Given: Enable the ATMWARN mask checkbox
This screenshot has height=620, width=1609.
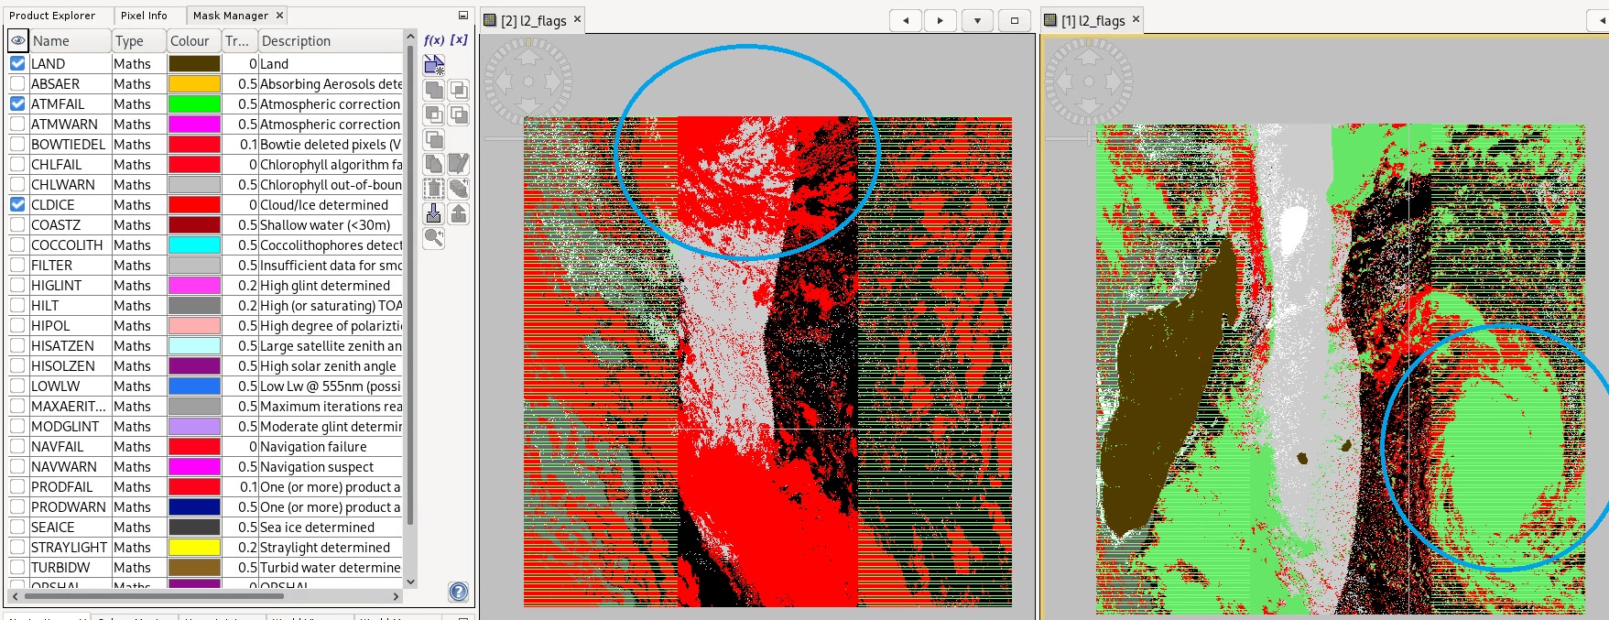Looking at the screenshot, I should click(17, 125).
